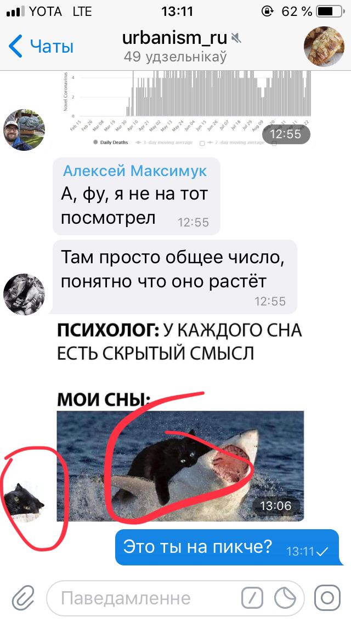This screenshot has height=623, width=351.
Task: Tap the Алексей Максимук sender name
Action: pos(135,171)
